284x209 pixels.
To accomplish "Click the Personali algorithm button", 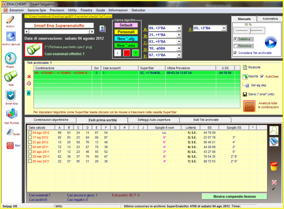I will click(x=126, y=32).
